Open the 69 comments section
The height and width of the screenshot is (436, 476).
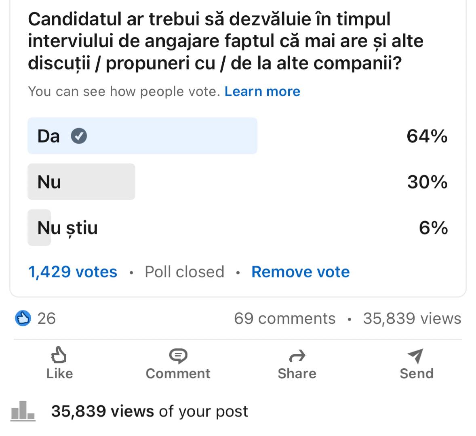[284, 319]
